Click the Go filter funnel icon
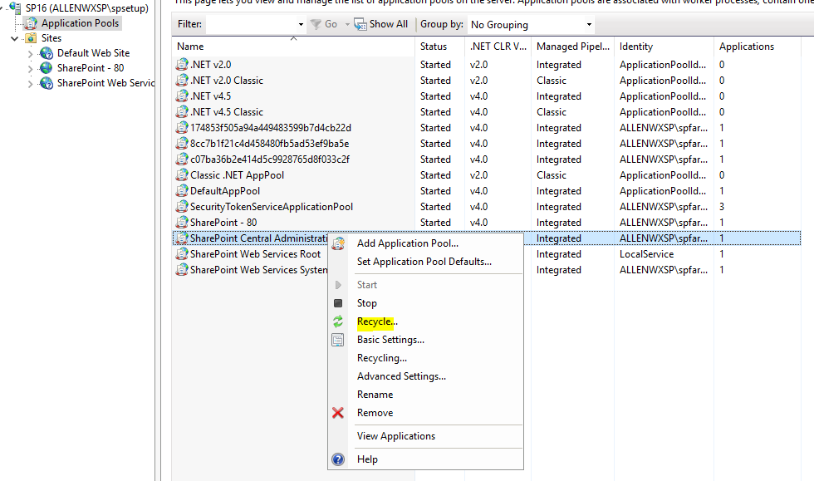The height and width of the screenshot is (481, 814). [316, 24]
